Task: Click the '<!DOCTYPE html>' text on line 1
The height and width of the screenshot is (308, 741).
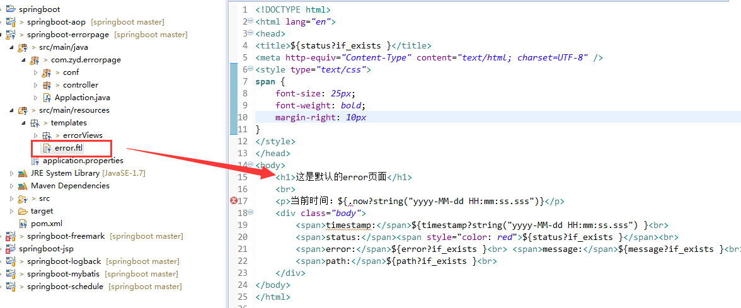Action: coord(293,9)
